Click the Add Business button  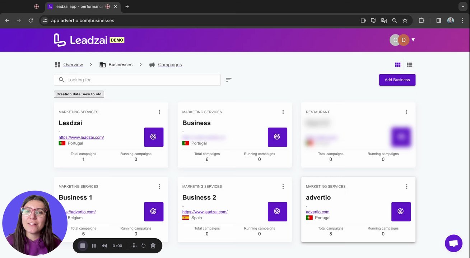[397, 80]
